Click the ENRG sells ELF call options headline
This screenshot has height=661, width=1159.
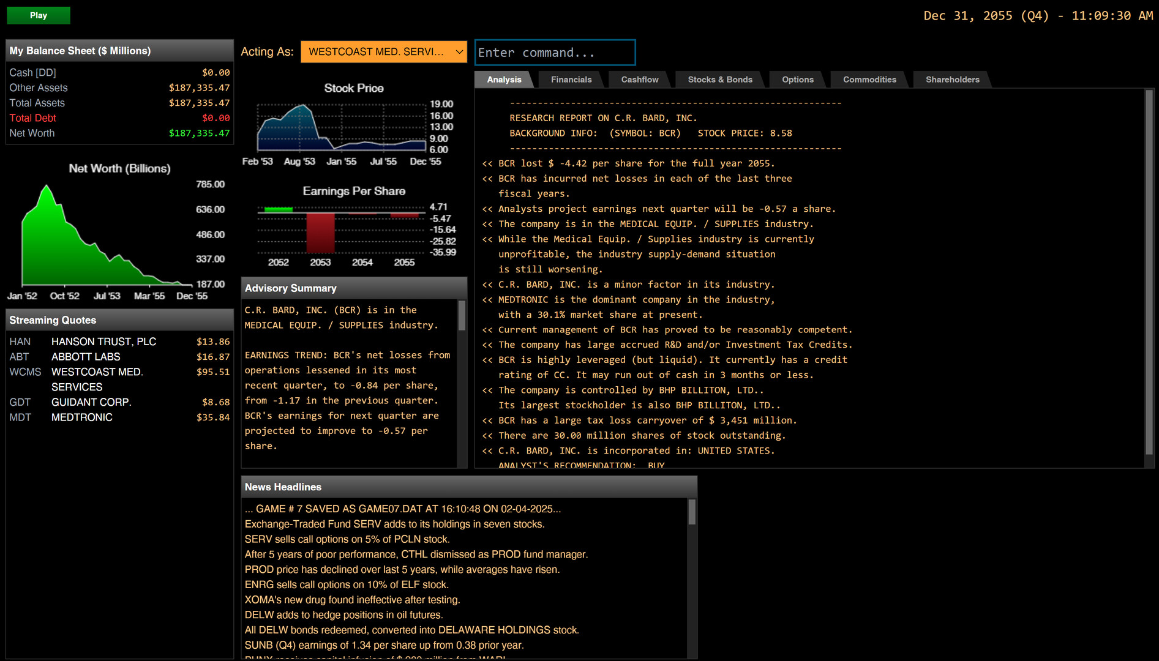[x=347, y=585]
